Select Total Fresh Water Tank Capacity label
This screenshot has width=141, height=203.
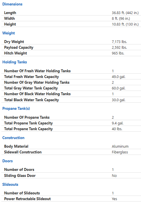pyautogui.click(x=31, y=77)
